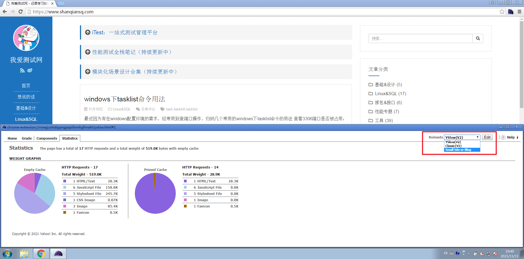Image resolution: width=524 pixels, height=259 pixels.
Task: Click Image color swatch in Empty Cache legend
Action: pos(65,206)
